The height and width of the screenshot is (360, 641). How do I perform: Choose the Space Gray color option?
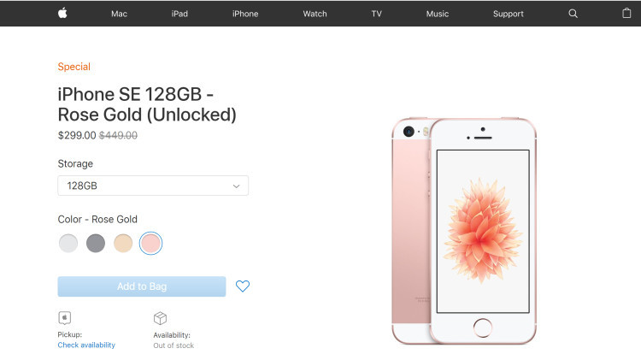tap(96, 243)
